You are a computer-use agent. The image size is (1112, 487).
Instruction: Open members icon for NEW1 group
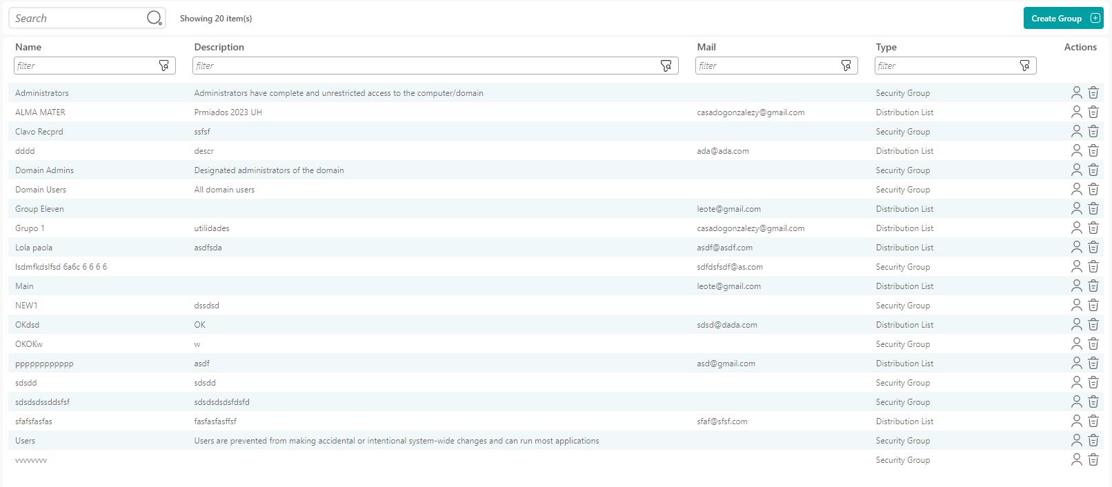[x=1077, y=305]
